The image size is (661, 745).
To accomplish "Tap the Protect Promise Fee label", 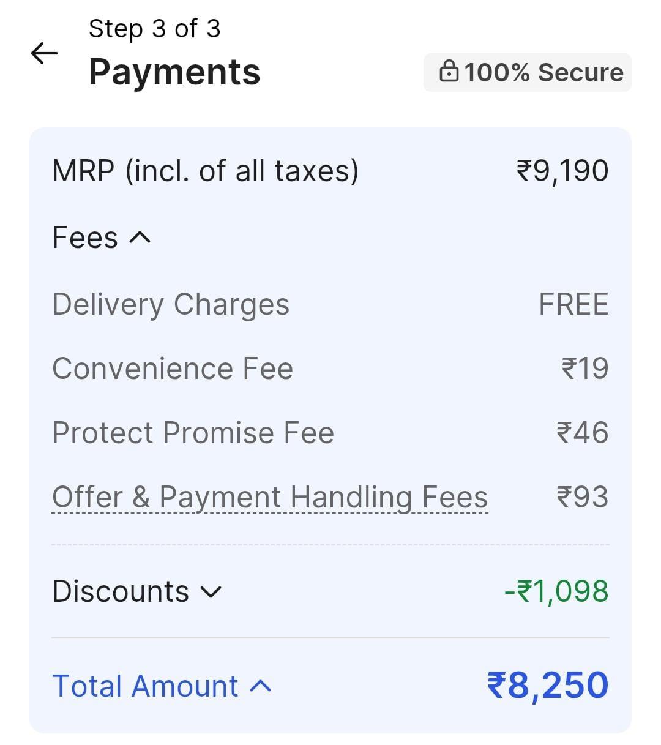I will click(x=193, y=433).
